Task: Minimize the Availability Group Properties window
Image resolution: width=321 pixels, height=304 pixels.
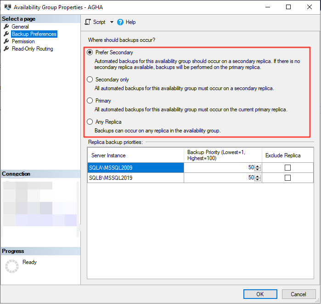Action: tap(268, 7)
